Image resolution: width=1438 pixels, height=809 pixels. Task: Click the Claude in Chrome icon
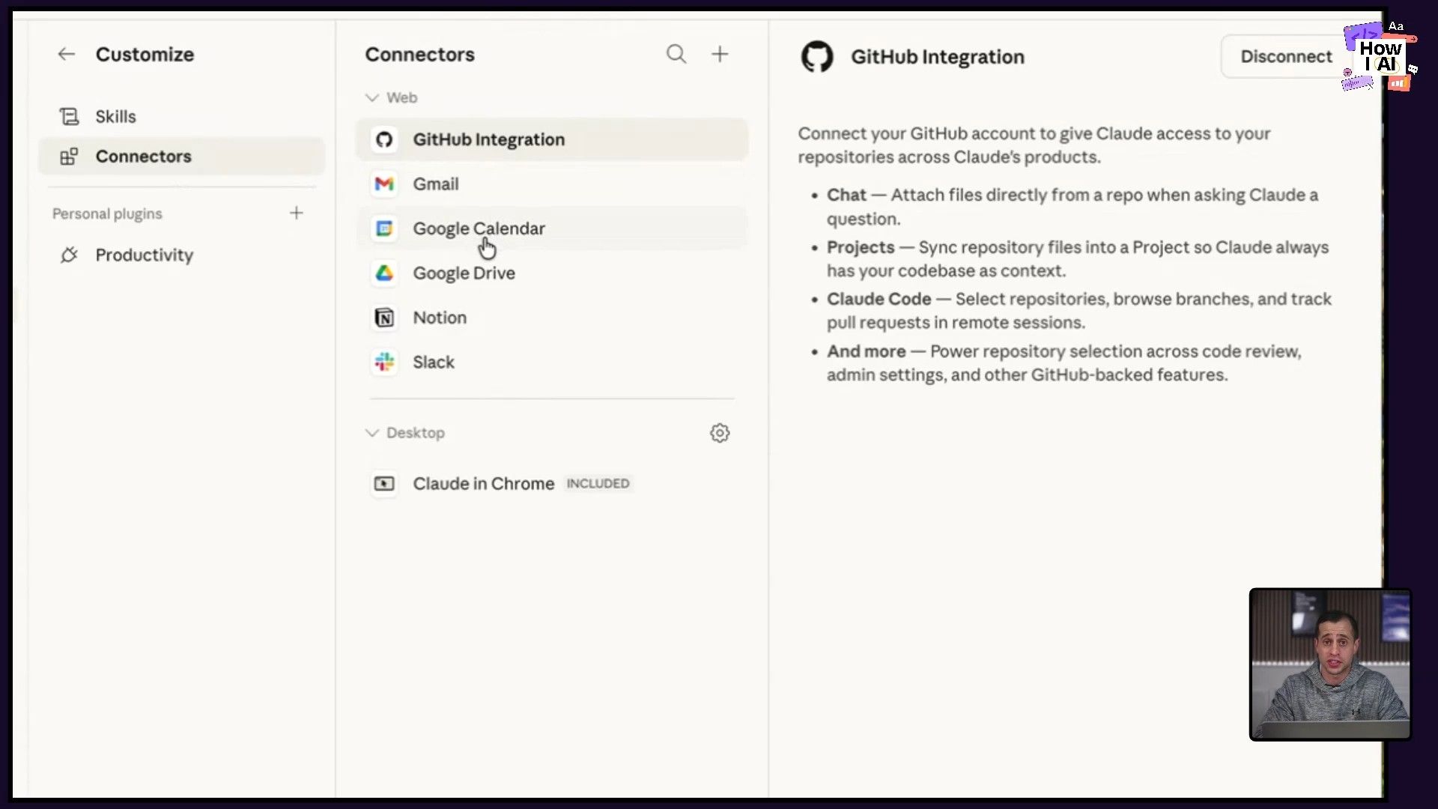point(384,484)
